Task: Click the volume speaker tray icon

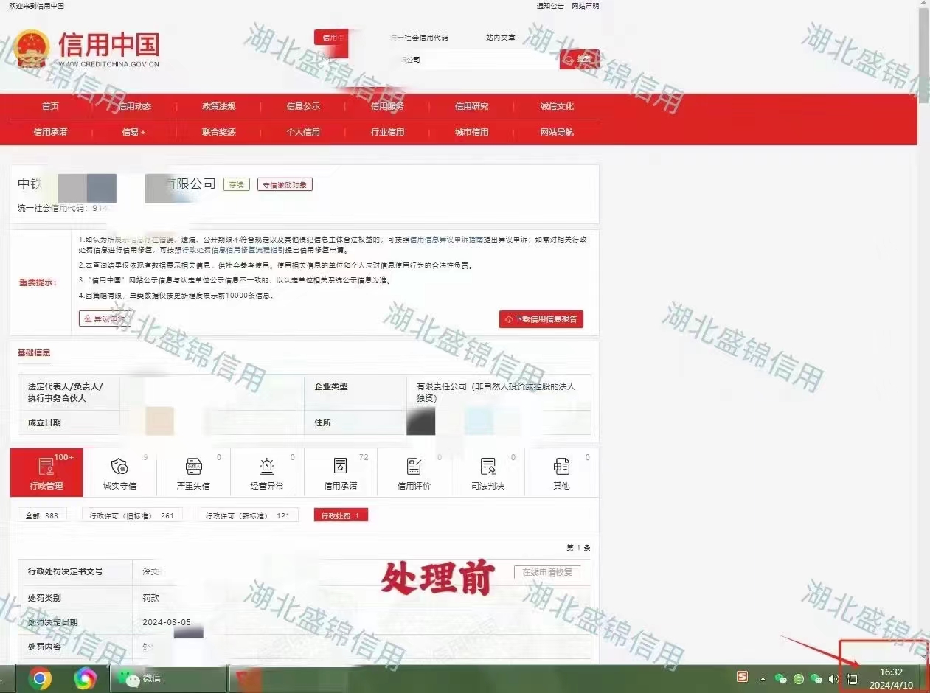Action: [x=833, y=679]
